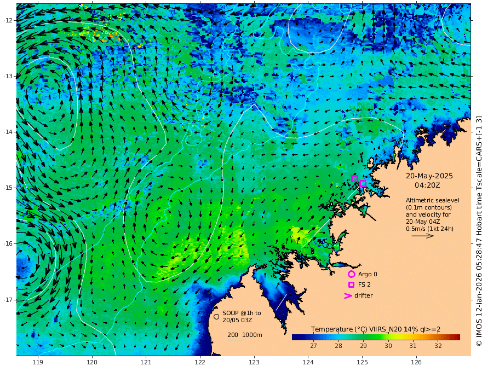Click the cyan 200m isobath legend line
This screenshot has width=482, height=372.
pyautogui.click(x=236, y=340)
